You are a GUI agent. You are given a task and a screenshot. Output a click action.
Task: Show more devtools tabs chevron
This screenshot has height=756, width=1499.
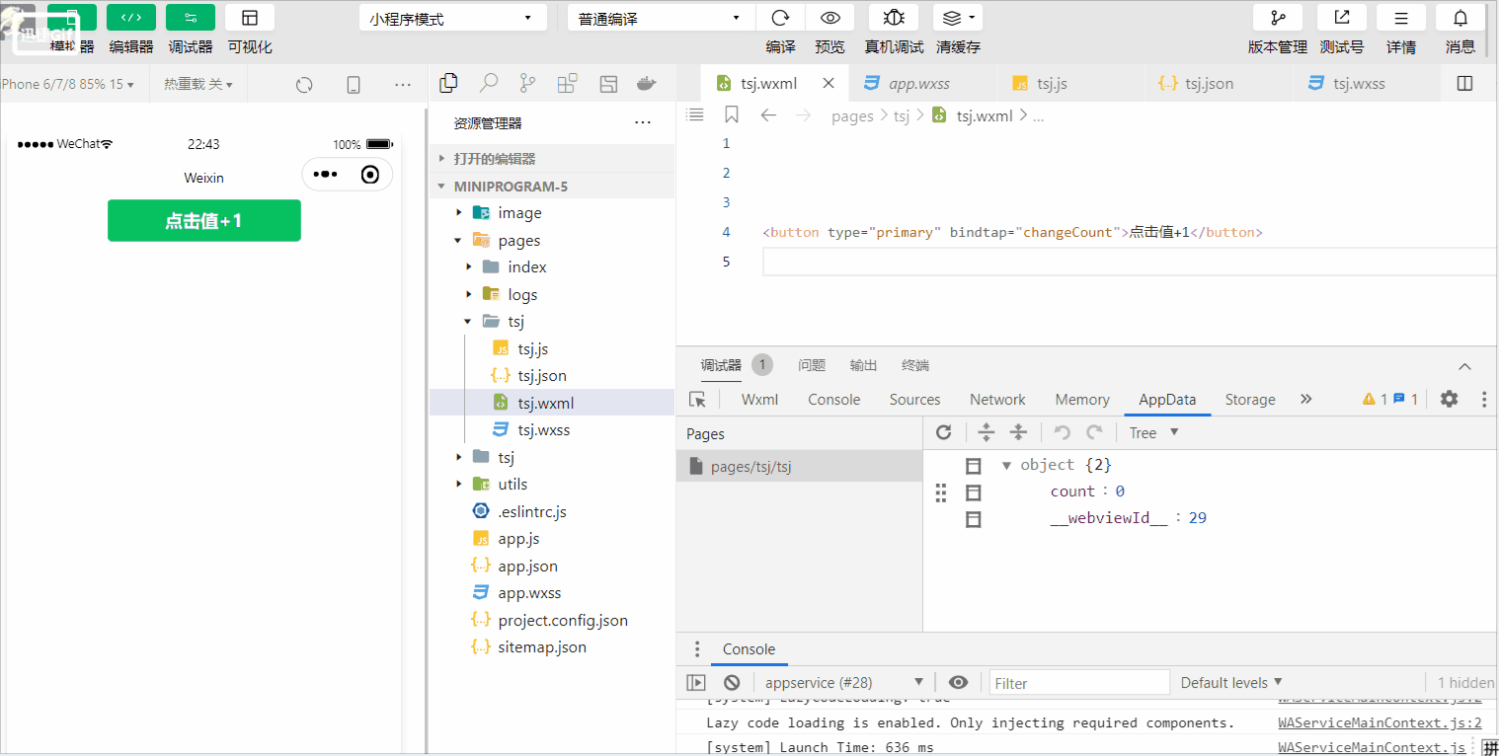(x=1306, y=400)
